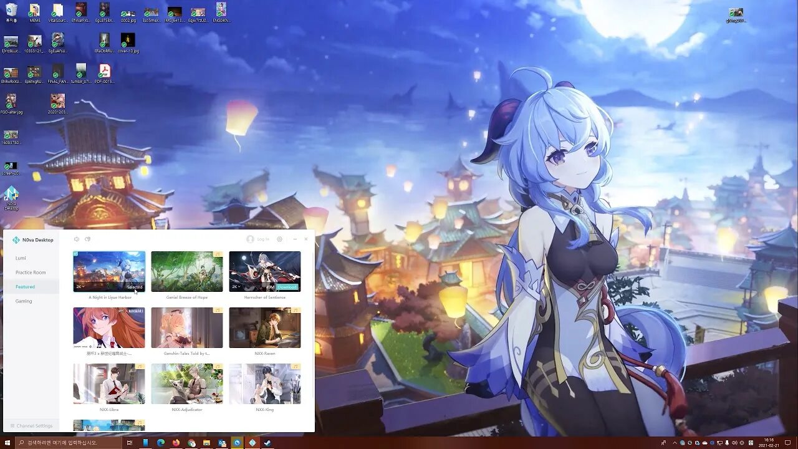Open the Gaming channel

24,301
